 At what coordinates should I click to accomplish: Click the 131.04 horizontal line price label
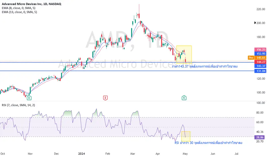260,71
